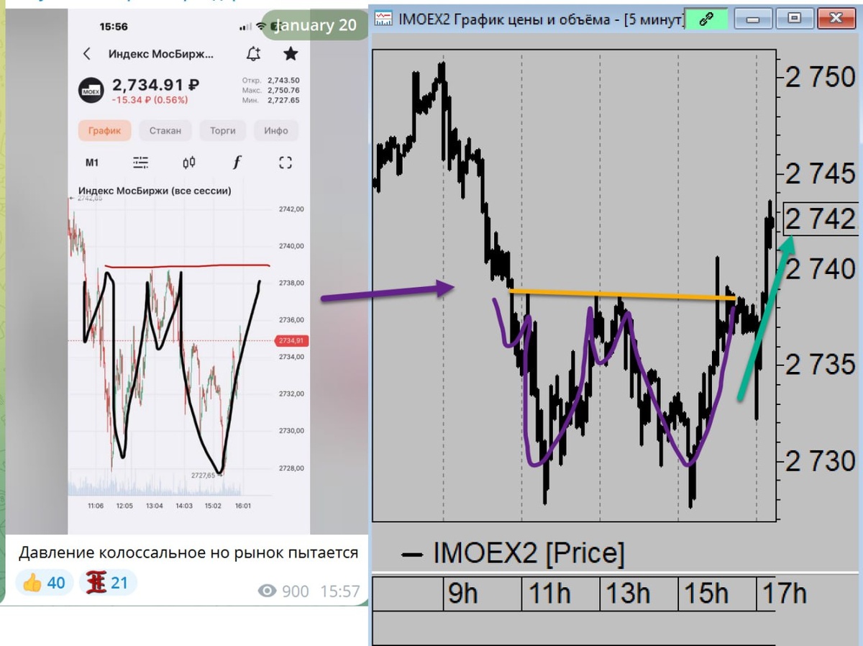Viewport: 863px width, 646px height.
Task: Click the Индекс МосБиж... phone header title
Action: pyautogui.click(x=161, y=54)
